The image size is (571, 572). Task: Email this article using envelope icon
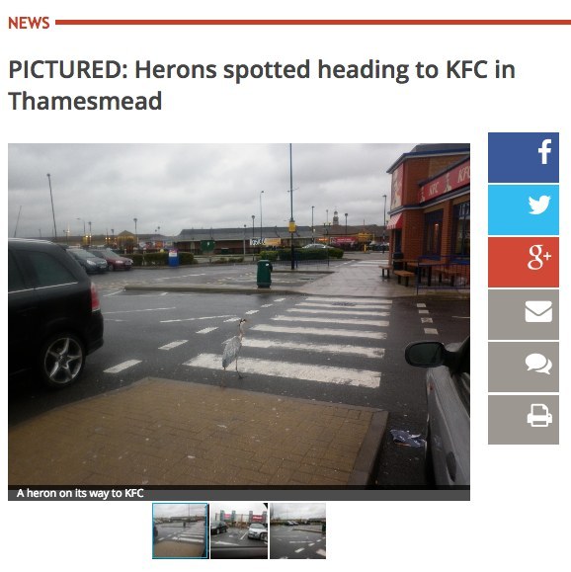(524, 314)
